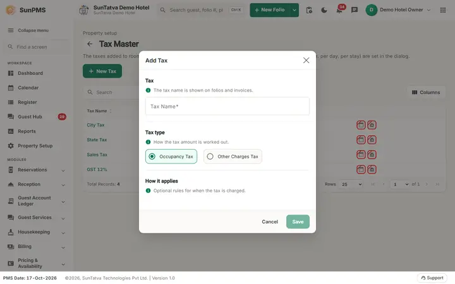This screenshot has width=455, height=284.
Task: Click the Housekeeping broom icon
Action: (11, 232)
